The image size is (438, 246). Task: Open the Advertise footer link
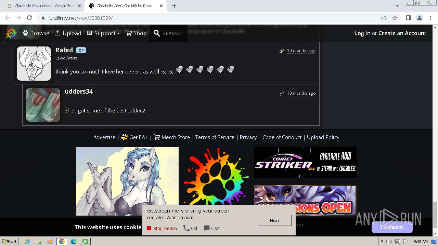(x=104, y=137)
